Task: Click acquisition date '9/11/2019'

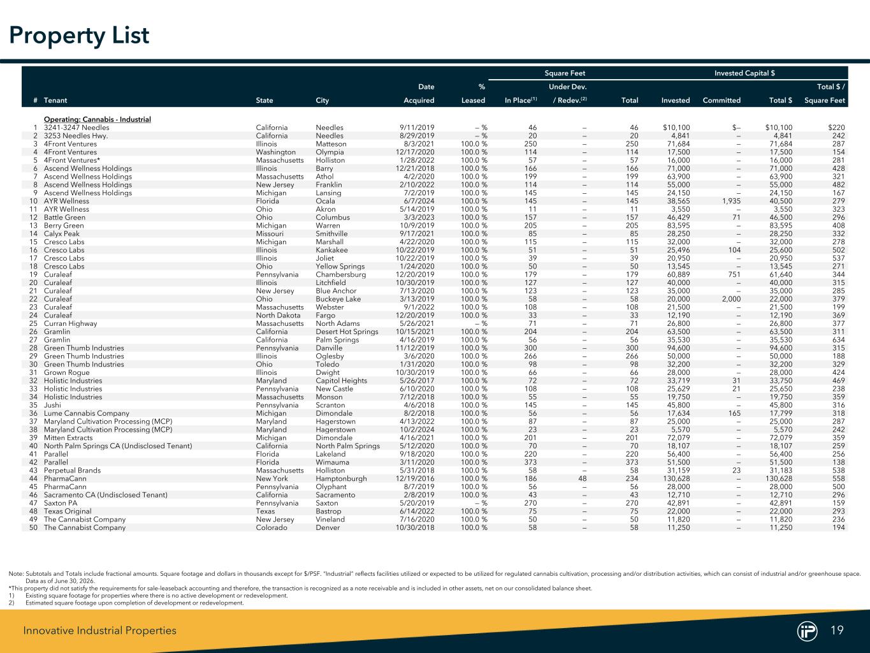Action: (x=417, y=128)
